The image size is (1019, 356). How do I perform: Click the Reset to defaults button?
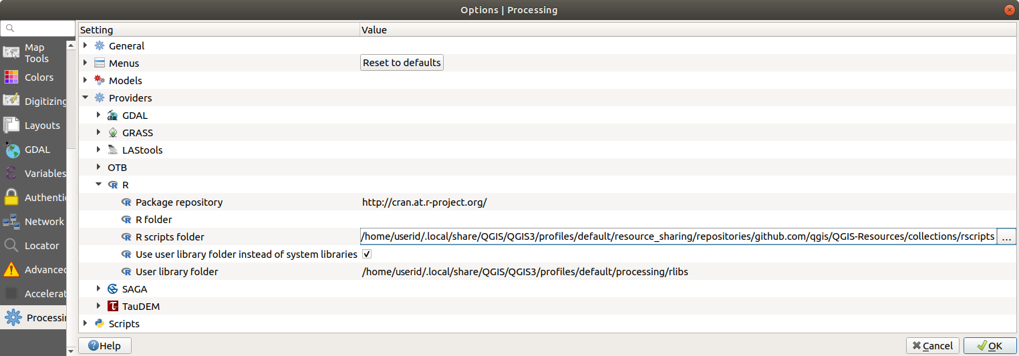point(402,63)
